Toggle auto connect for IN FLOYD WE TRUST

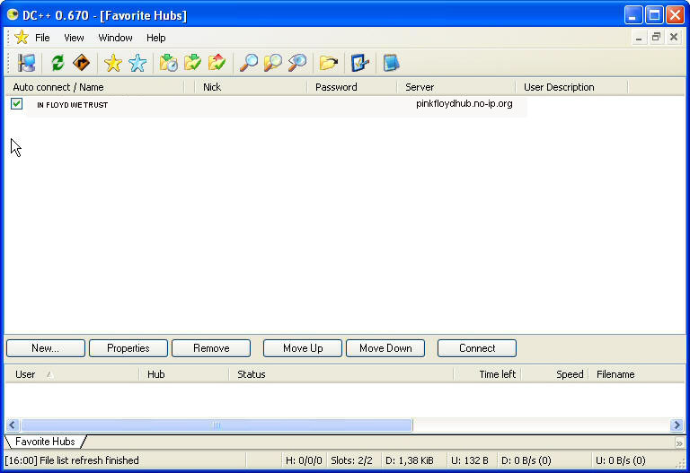click(x=17, y=104)
